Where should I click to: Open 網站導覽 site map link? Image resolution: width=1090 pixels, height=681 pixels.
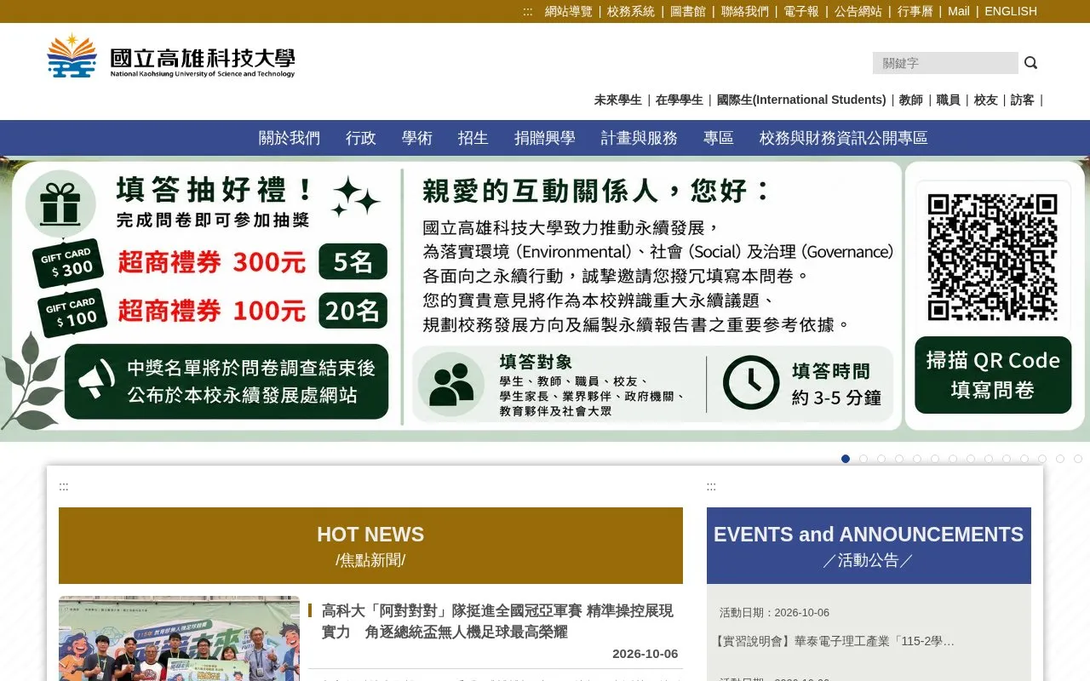tap(568, 11)
